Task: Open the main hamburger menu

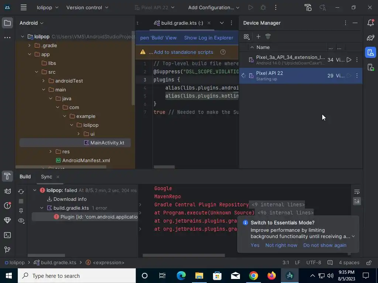Action: pos(23,7)
